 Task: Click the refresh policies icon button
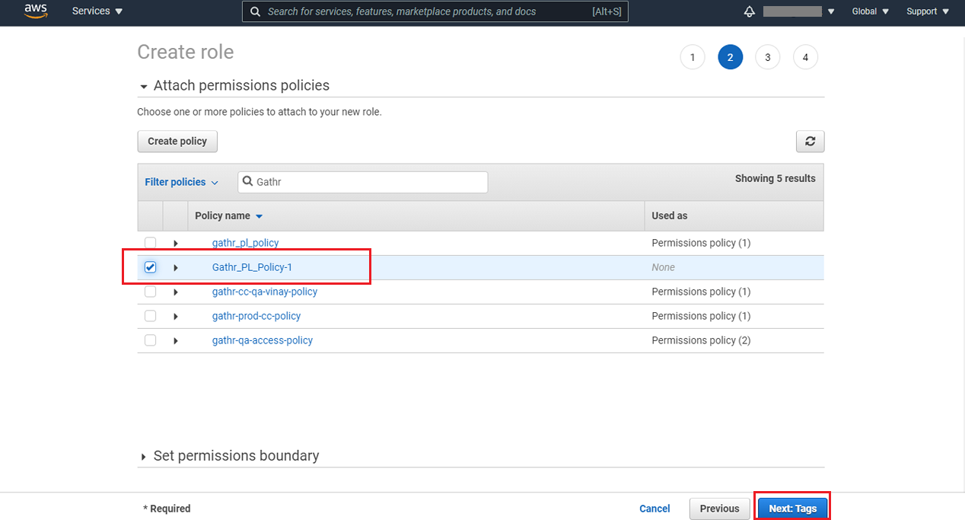(x=810, y=142)
